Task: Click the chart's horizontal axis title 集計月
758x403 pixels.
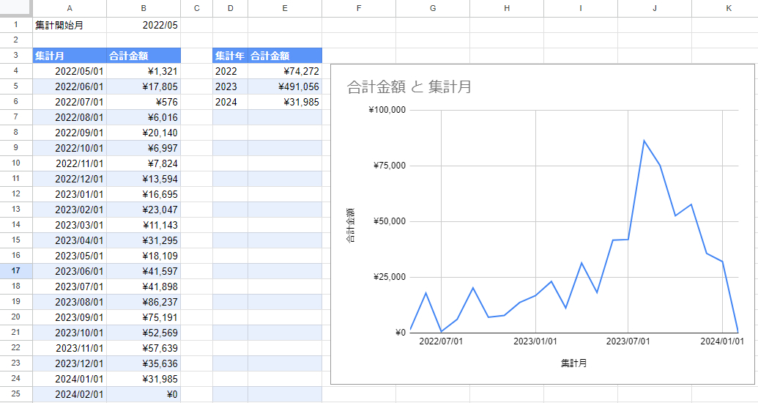Action: 574,363
